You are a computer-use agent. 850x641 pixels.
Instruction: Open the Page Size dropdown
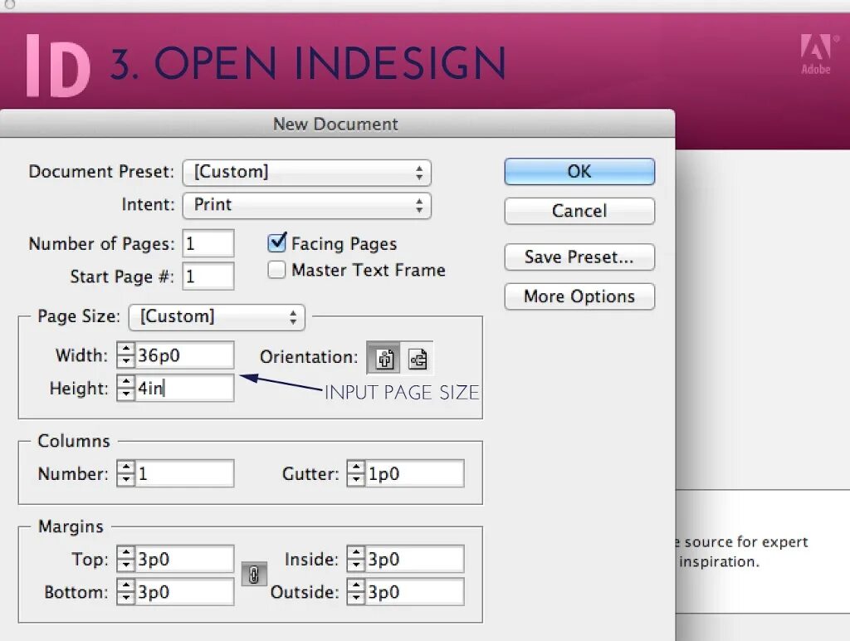217,316
